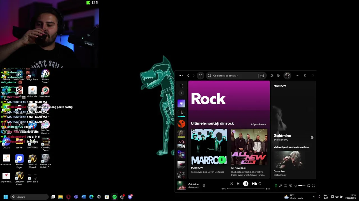Add Goldmine to library in side panel
Image resolution: width=359 pixels, height=201 pixels.
(x=312, y=137)
